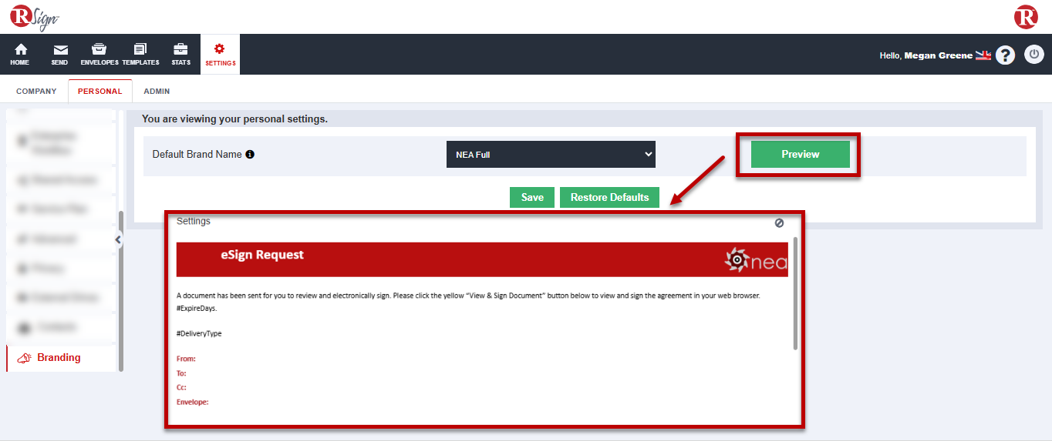The height and width of the screenshot is (441, 1052).
Task: Open the Envelopes section
Action: 99,49
